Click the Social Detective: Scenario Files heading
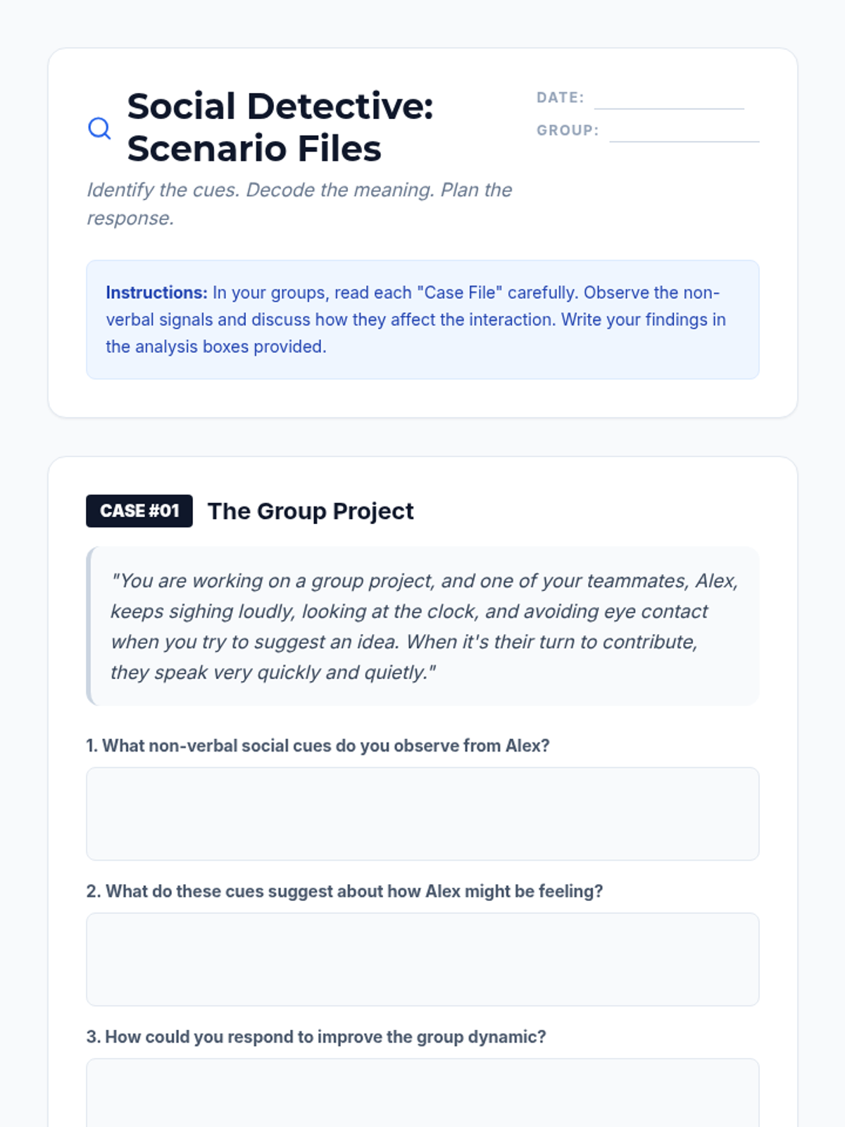 280,127
